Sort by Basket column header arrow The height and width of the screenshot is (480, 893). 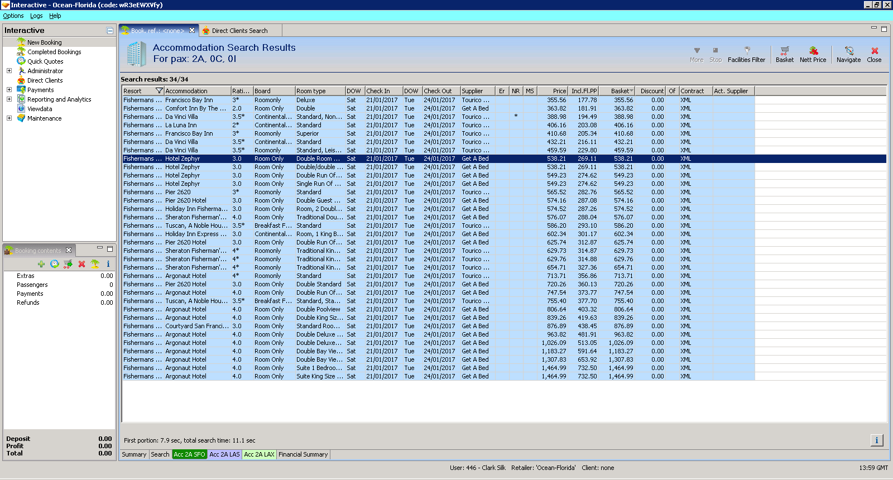[x=631, y=91]
